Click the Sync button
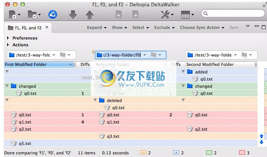This screenshot has height=157, width=267. (234, 27)
